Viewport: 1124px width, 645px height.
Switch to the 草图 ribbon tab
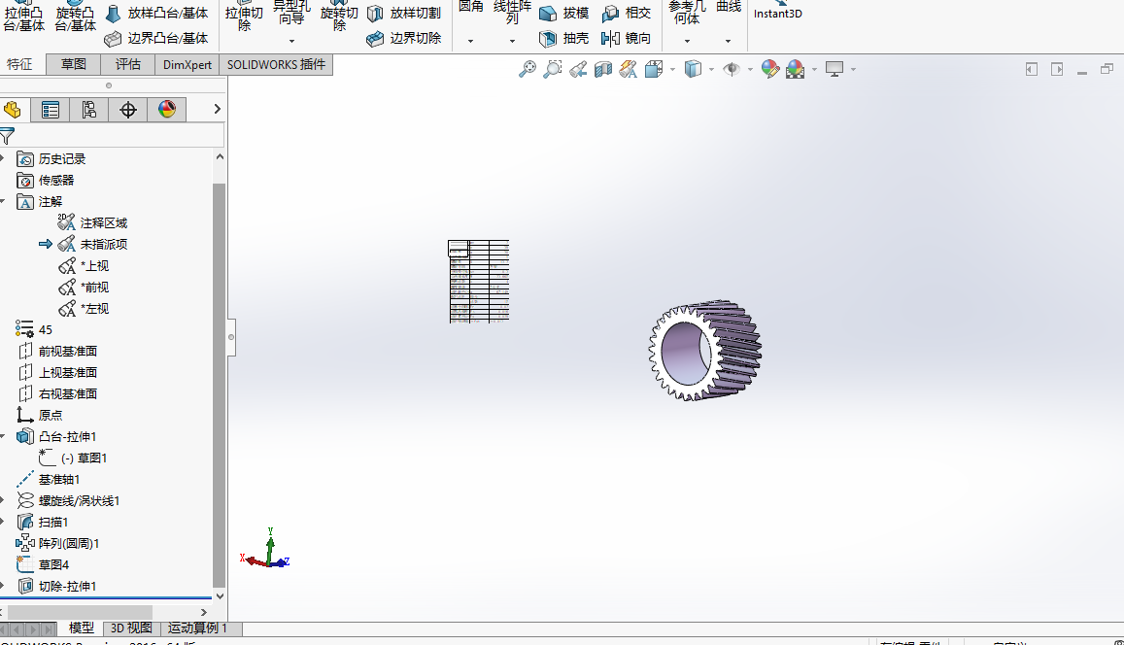[73, 64]
